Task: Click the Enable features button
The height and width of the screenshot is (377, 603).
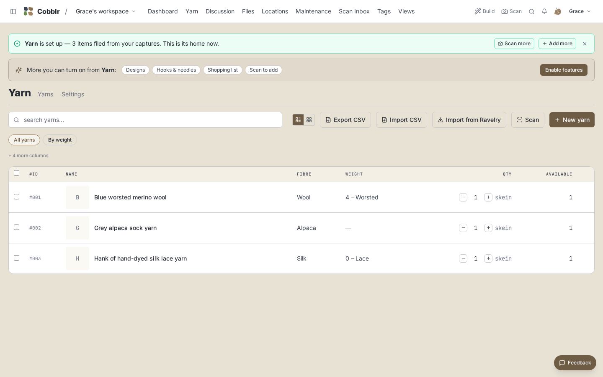Action: (564, 70)
